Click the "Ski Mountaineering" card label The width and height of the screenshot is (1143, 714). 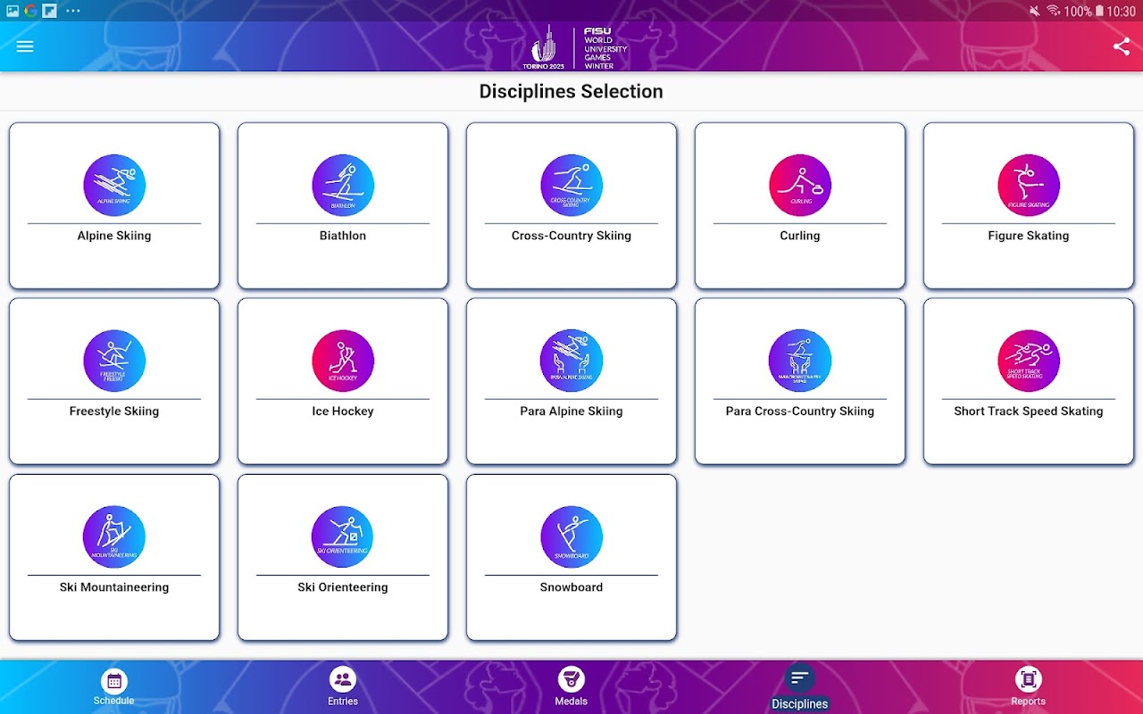click(x=114, y=587)
